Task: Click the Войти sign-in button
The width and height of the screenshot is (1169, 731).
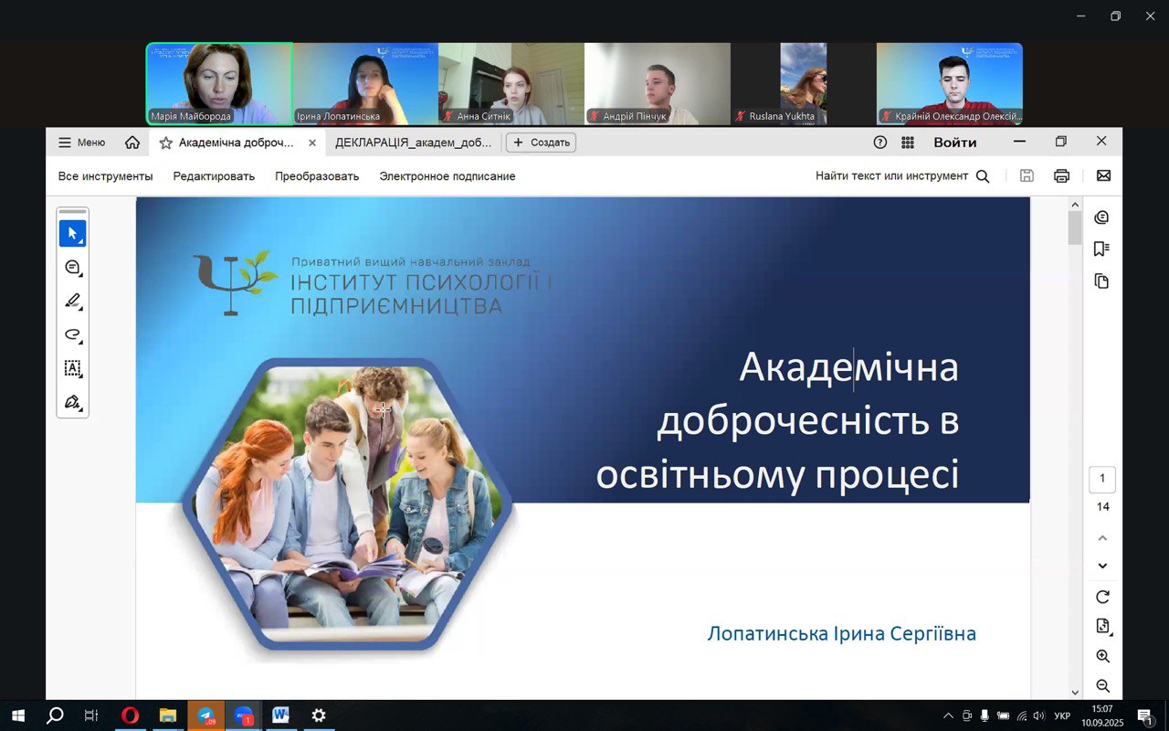Action: click(x=954, y=143)
